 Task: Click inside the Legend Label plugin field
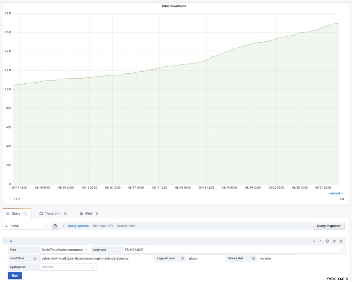(206, 258)
